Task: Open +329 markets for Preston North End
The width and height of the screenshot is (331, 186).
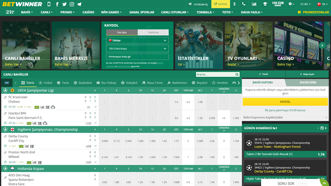Action: tap(88, 162)
